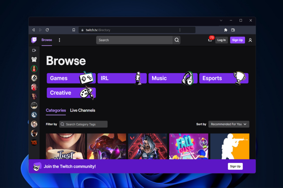Go forward in the browser
This screenshot has height=188, width=283.
[x=40, y=30]
